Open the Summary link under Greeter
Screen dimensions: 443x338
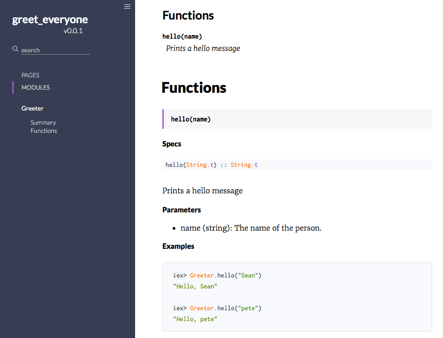click(x=43, y=122)
